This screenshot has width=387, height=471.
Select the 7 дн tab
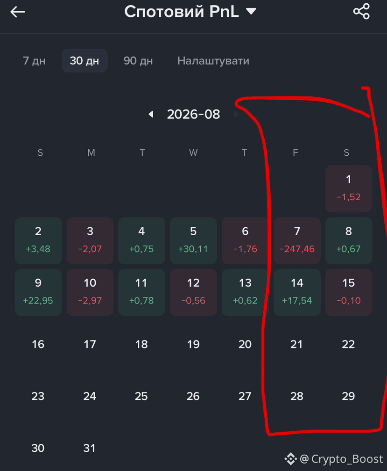(x=34, y=61)
